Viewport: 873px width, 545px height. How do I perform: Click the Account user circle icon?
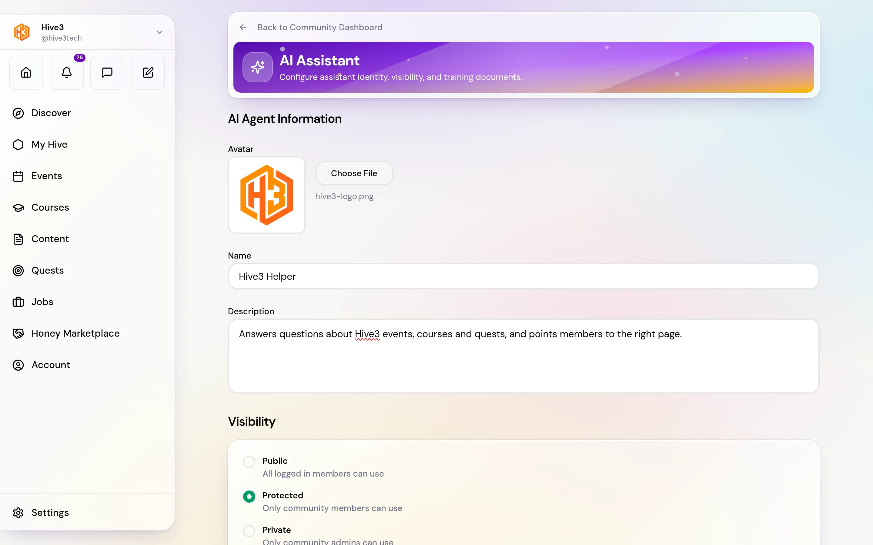tap(18, 365)
